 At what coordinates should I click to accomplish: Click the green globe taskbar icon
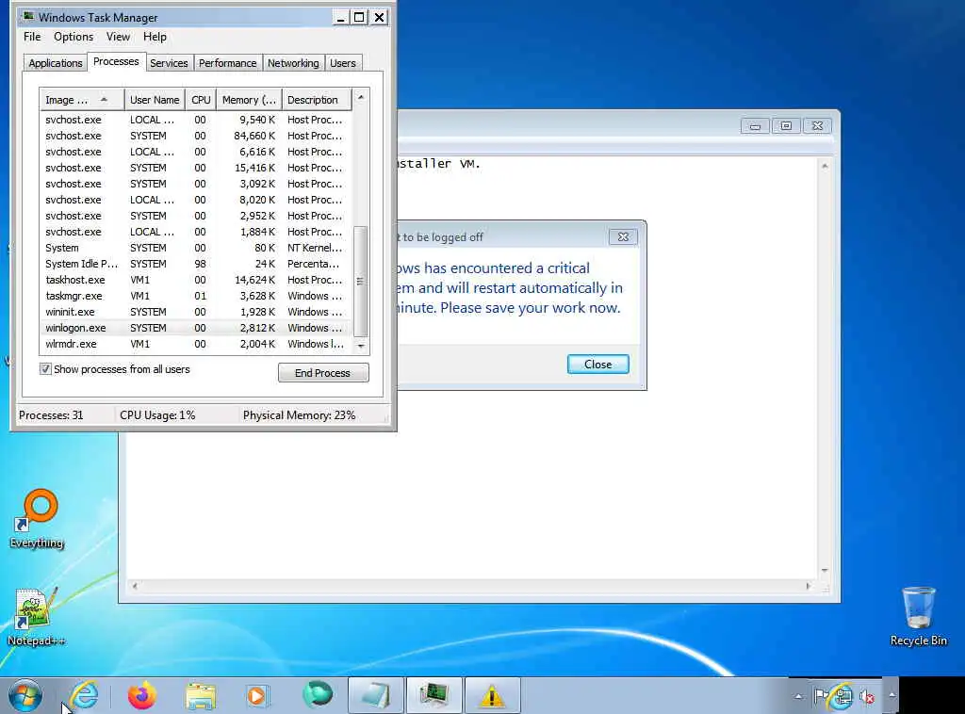[318, 694]
